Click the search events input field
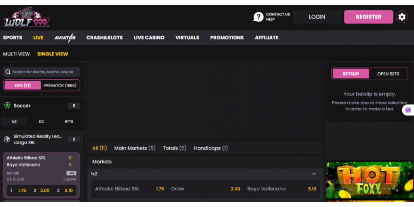The image size is (414, 207). (44, 72)
